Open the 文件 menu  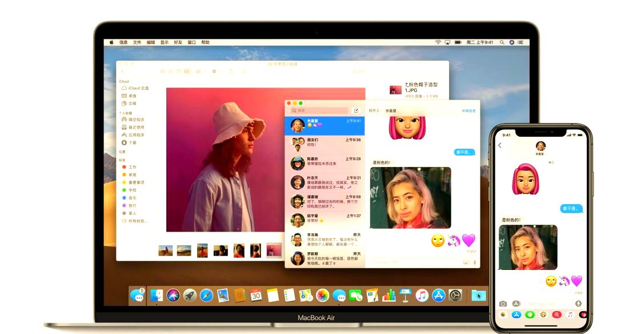(x=137, y=42)
